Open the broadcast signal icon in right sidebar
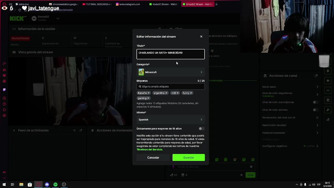 tap(328, 90)
